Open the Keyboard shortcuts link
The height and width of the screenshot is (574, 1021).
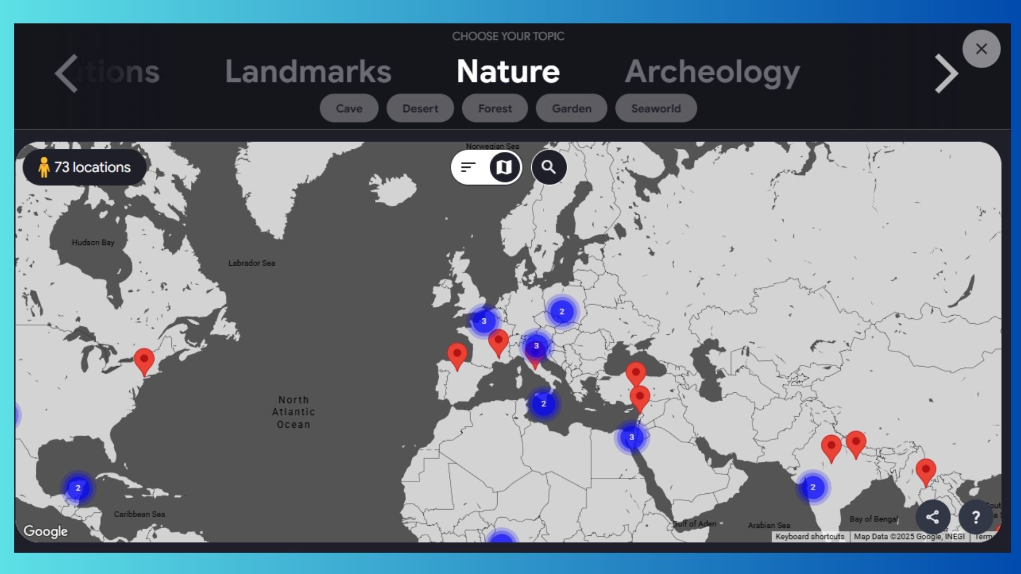click(809, 537)
